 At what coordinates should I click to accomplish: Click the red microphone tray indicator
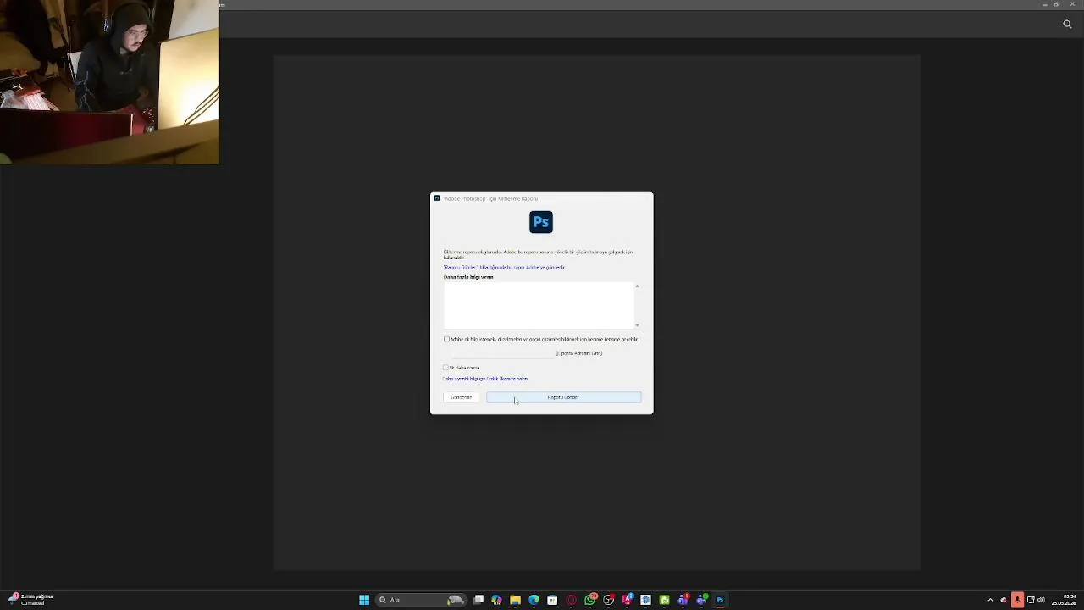[x=1017, y=600]
